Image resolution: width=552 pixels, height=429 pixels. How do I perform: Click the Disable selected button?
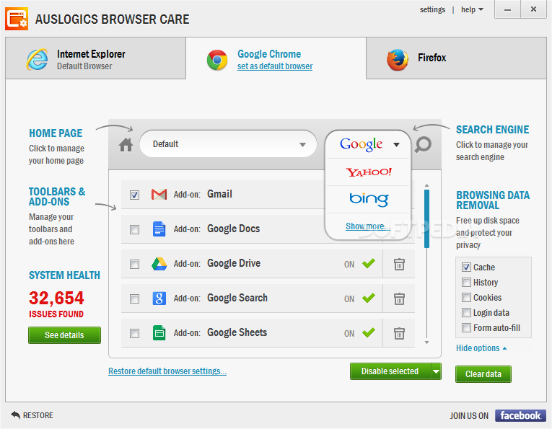click(390, 371)
